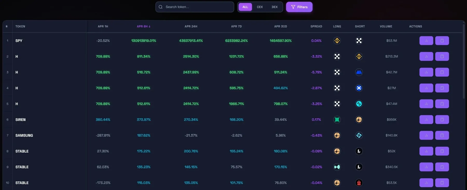Open chart for H row with $47.4M volume
467x190 pixels.
[x=426, y=104]
